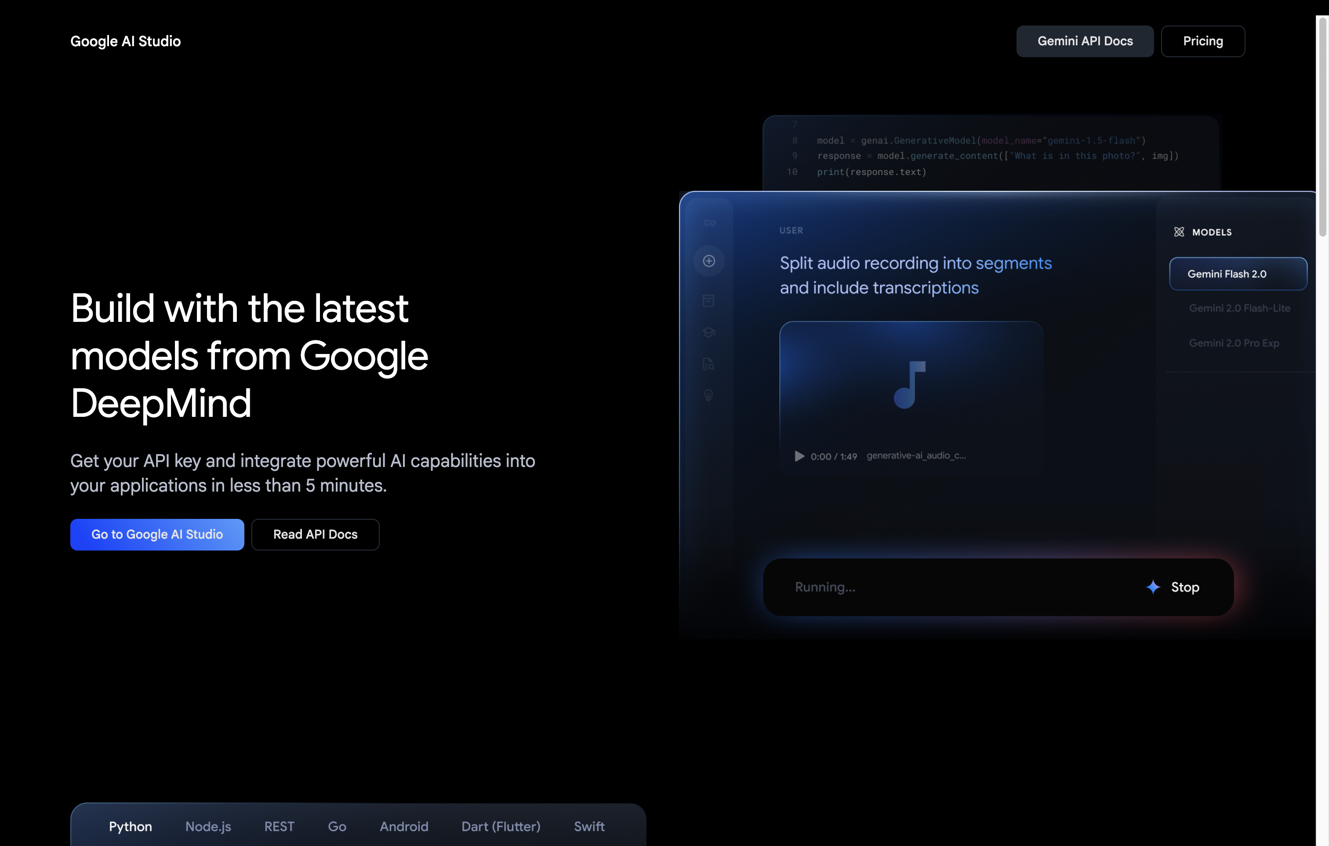The image size is (1329, 846).
Task: Switch to the Swift tab
Action: (589, 826)
